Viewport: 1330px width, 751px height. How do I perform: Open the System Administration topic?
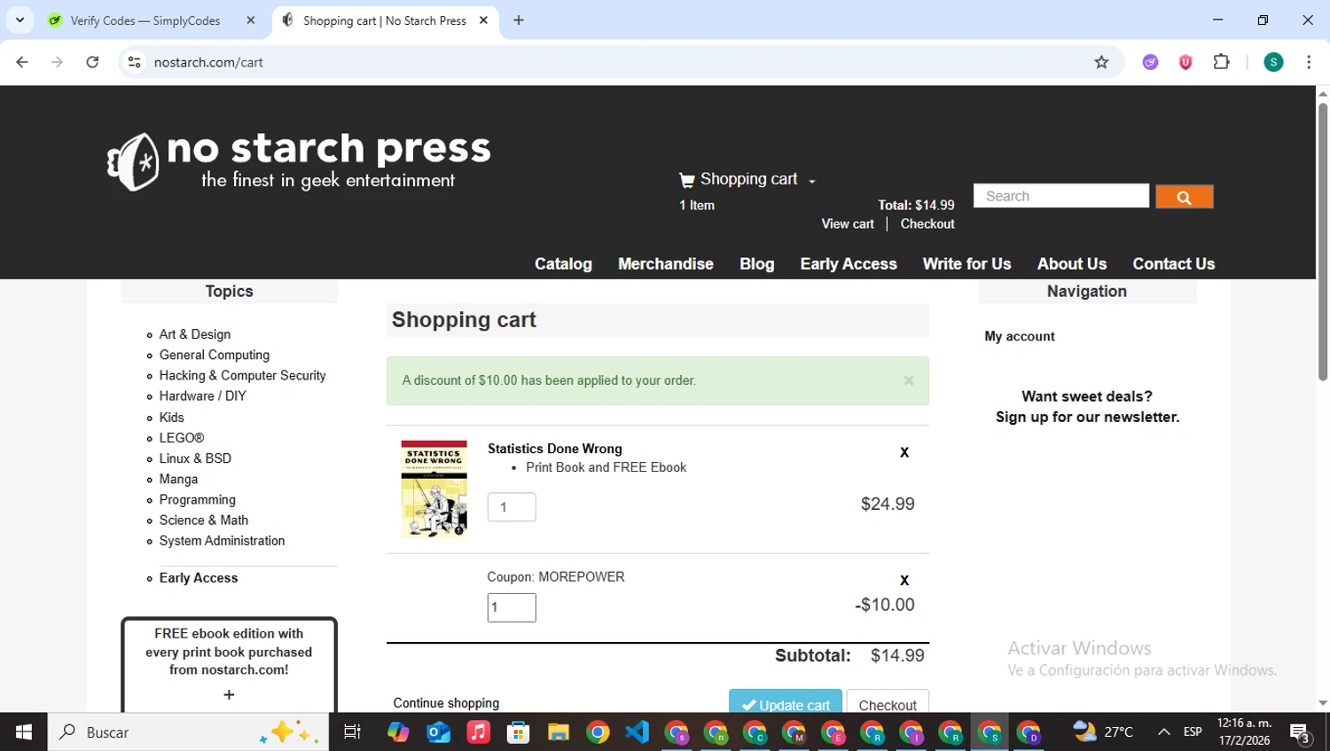click(223, 541)
